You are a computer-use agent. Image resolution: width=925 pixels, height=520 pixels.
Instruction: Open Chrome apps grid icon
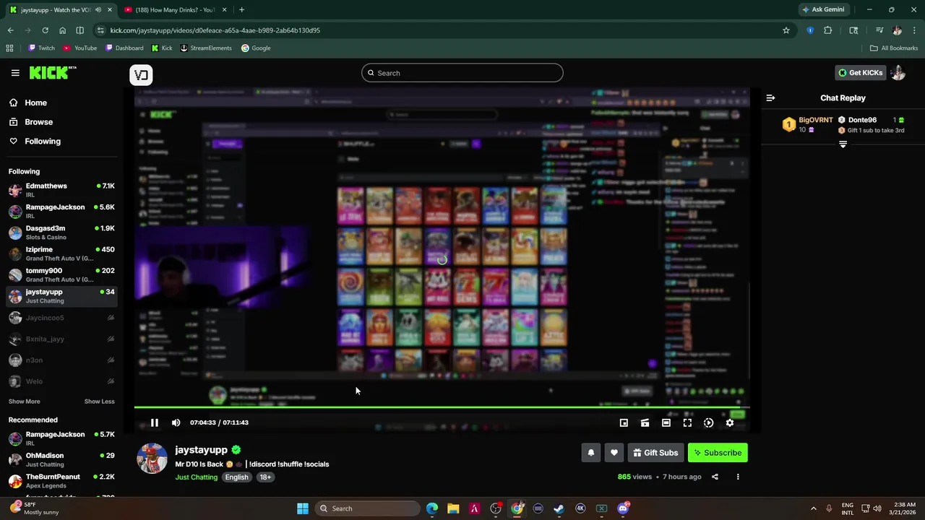click(9, 48)
